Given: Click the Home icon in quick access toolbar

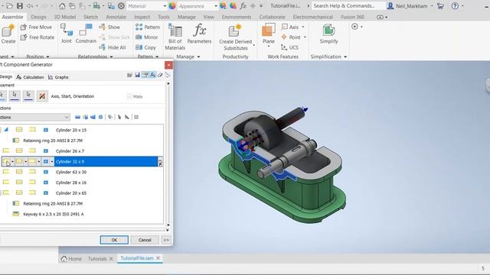Looking at the screenshot, I should (x=62, y=6).
